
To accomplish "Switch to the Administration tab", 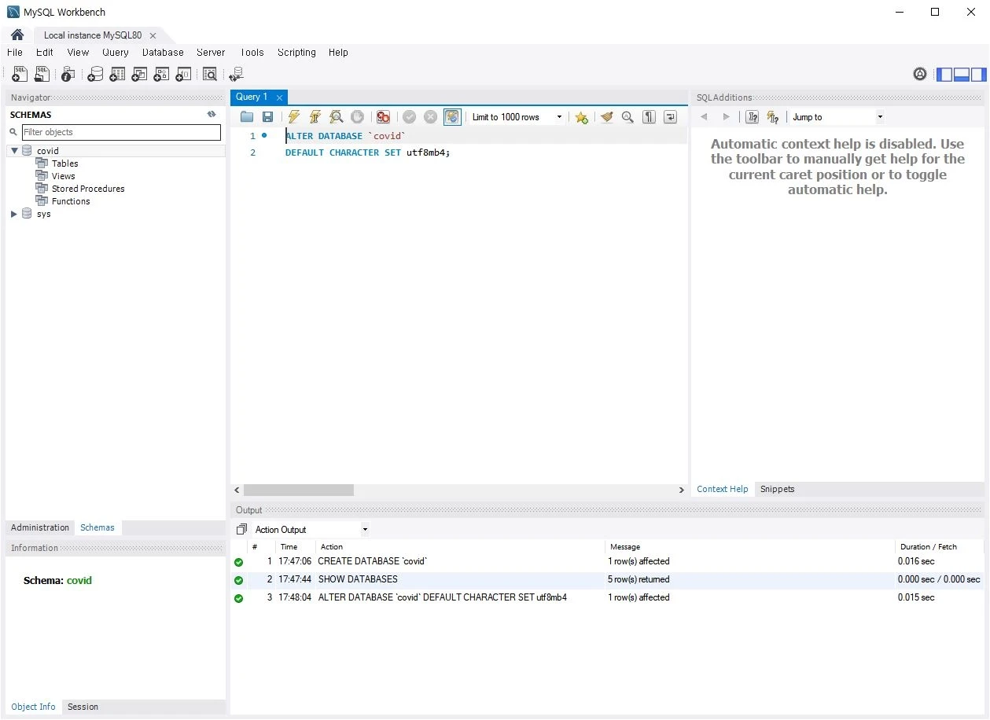I will click(x=40, y=527).
